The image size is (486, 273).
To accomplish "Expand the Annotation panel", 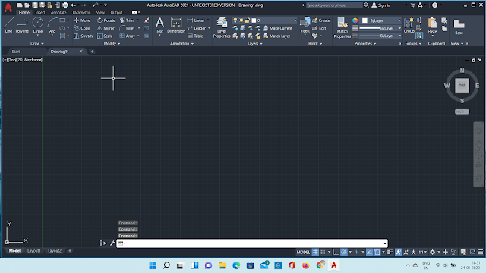I will pos(182,44).
